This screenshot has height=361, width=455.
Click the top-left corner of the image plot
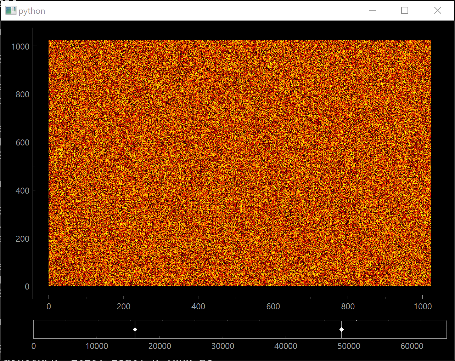tap(50, 41)
